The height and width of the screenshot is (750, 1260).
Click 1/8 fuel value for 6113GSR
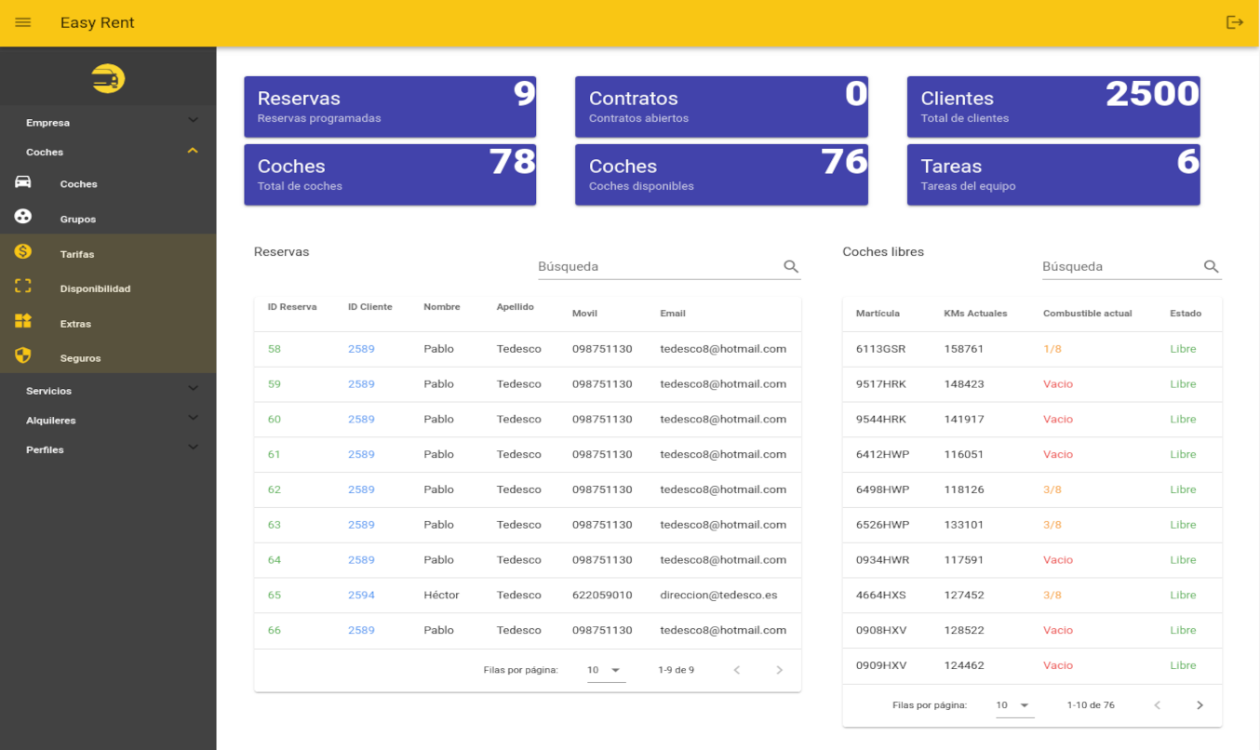1052,349
